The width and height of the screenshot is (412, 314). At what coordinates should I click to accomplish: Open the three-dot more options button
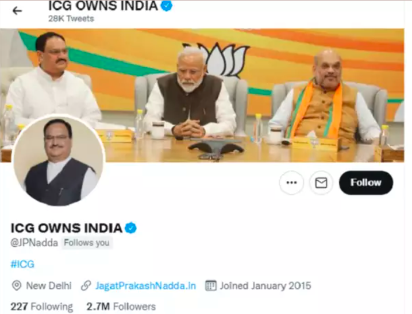[291, 183]
